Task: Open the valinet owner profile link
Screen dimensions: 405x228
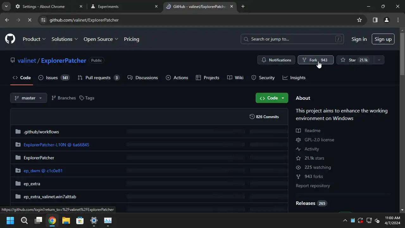Action: [x=27, y=60]
